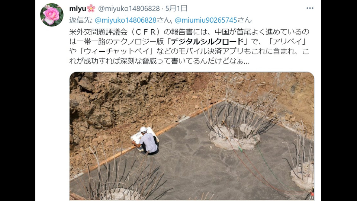
Task: Click the @miyuko14806828 handle next to display name
Action: pyautogui.click(x=129, y=9)
